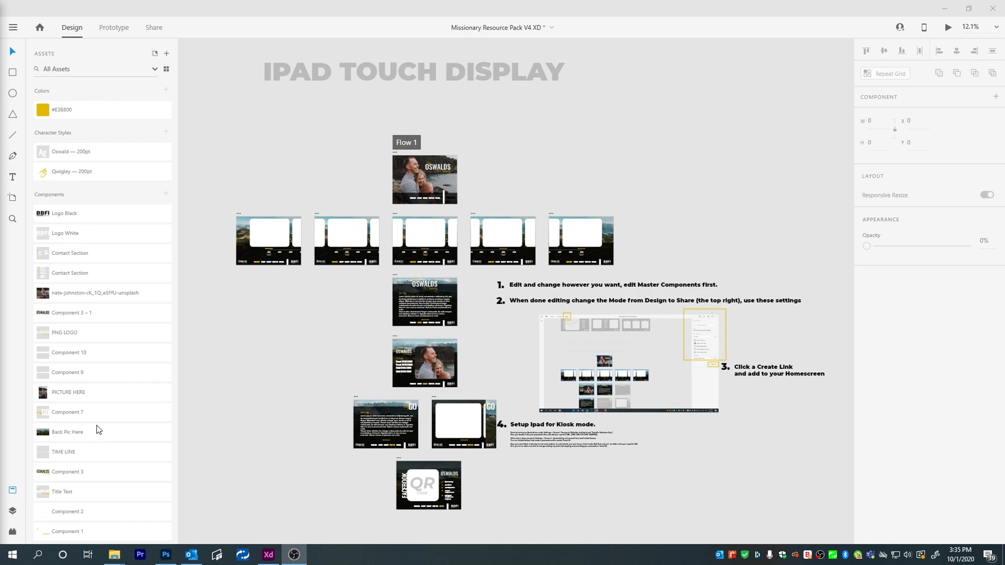
Task: Expand the All Assets filter dropdown
Action: (155, 69)
